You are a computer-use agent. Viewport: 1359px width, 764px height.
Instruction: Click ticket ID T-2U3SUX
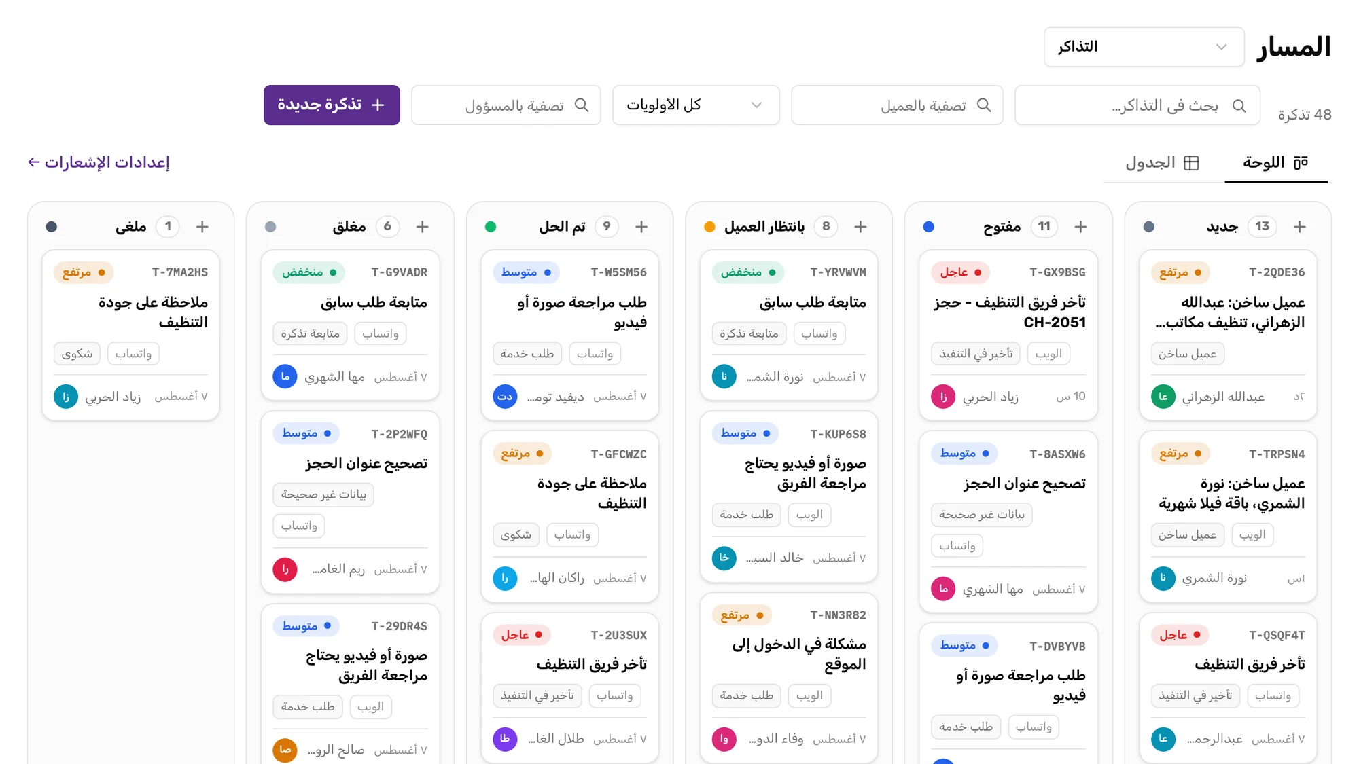pos(618,636)
